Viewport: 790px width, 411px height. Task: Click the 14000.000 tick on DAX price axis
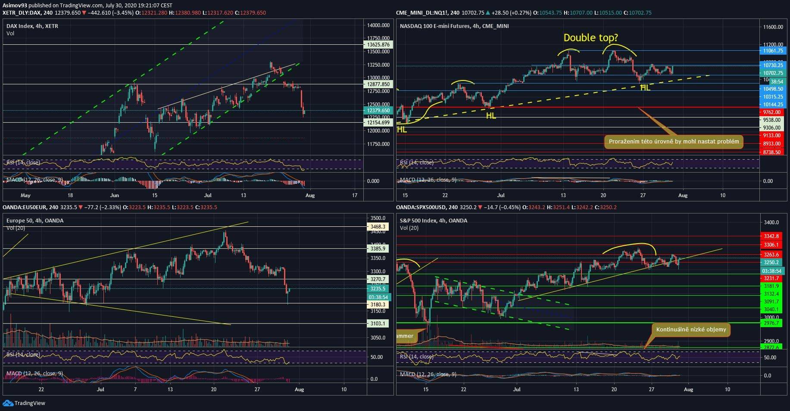[378, 25]
